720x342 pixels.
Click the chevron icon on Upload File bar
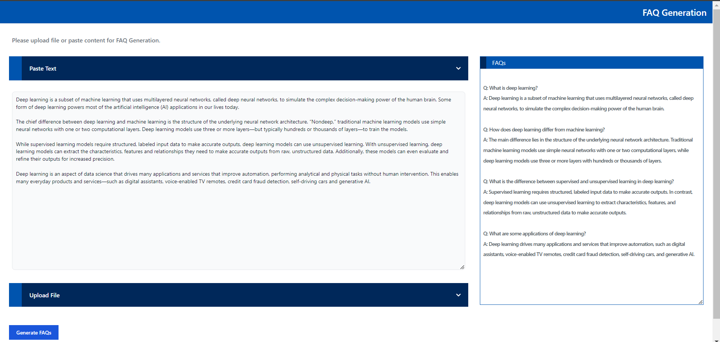coord(458,295)
